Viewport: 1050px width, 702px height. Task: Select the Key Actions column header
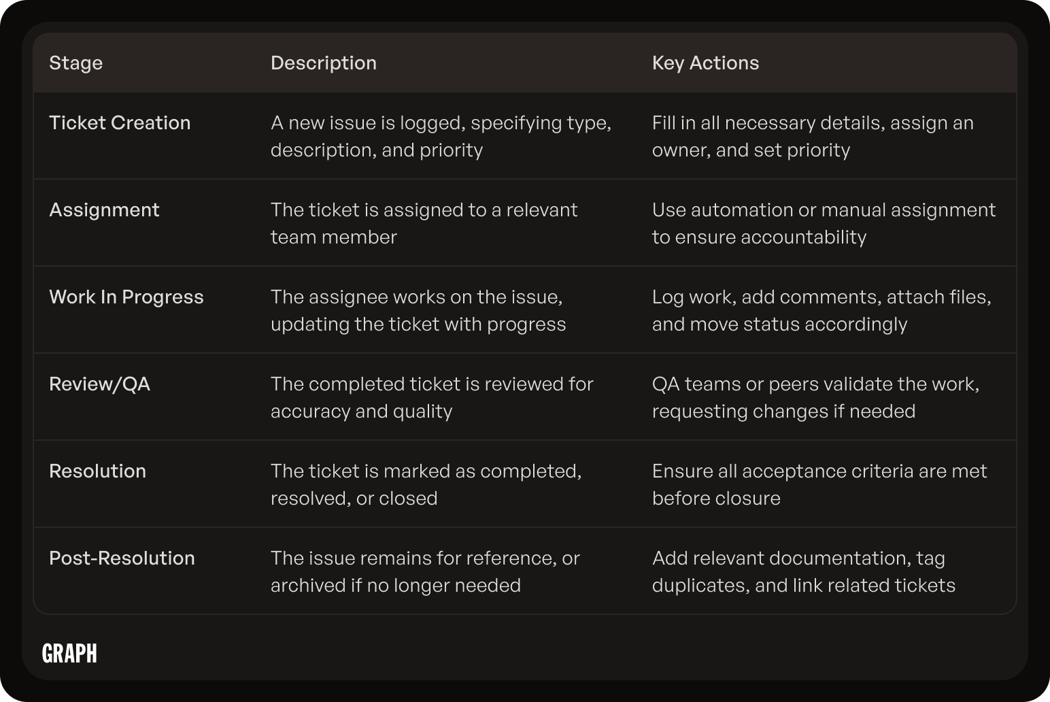click(705, 63)
